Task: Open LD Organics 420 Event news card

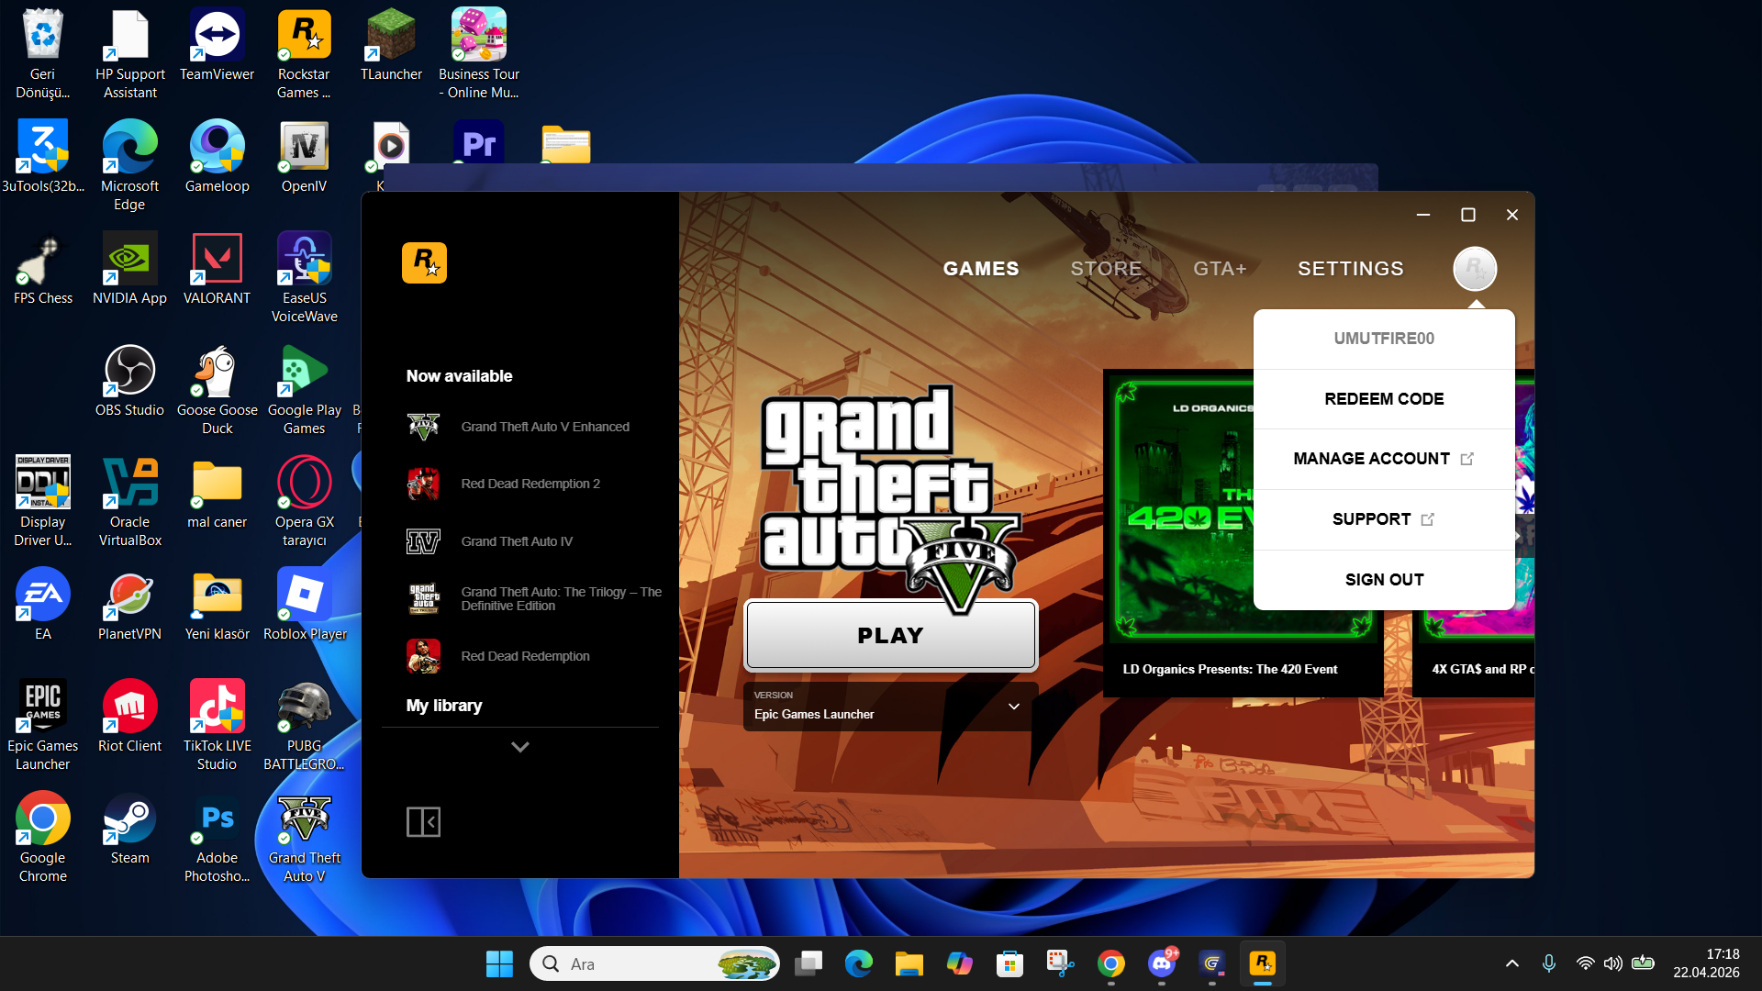Action: pos(1243,532)
